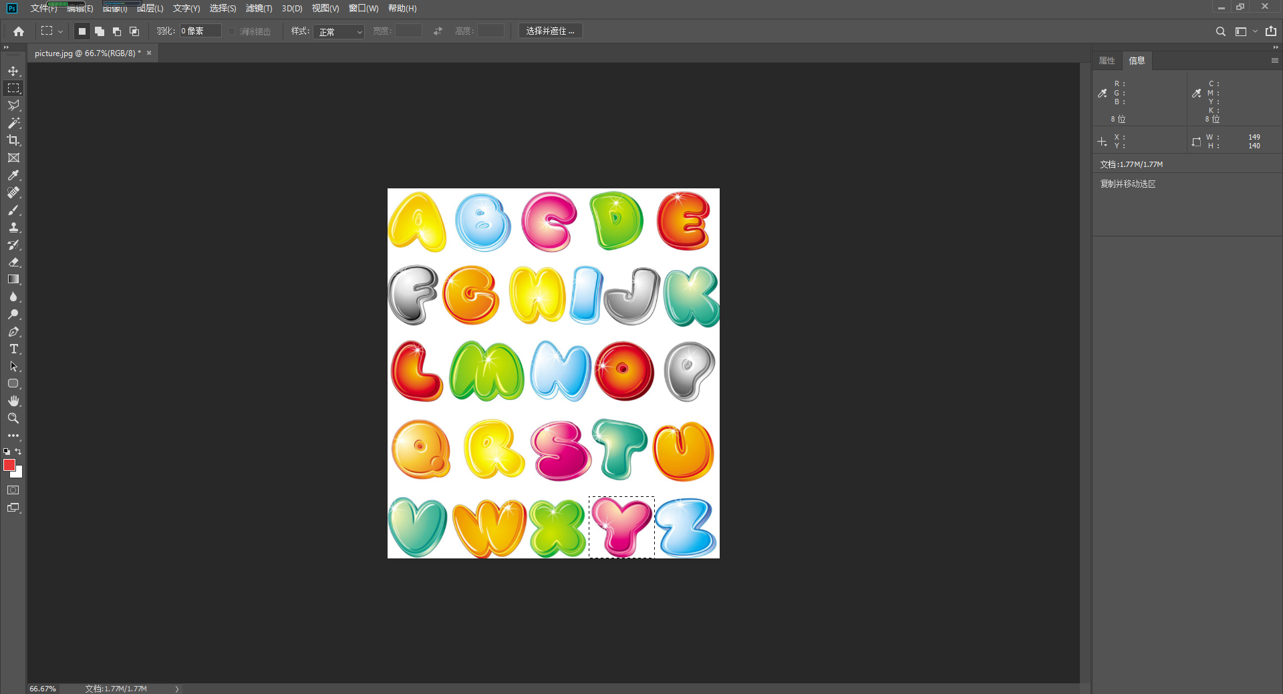
Task: Click the 选择并遮住 button
Action: tap(550, 31)
